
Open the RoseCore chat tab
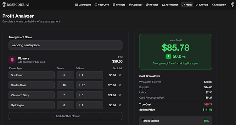point(102,5)
